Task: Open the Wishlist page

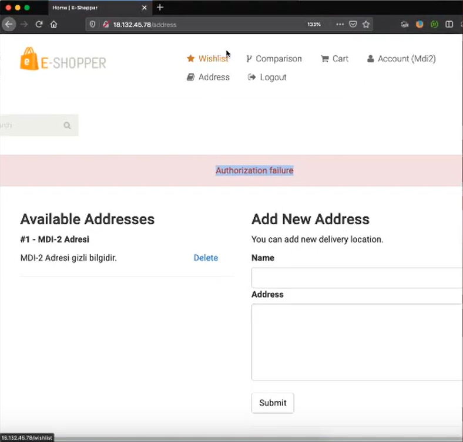Action: [207, 59]
